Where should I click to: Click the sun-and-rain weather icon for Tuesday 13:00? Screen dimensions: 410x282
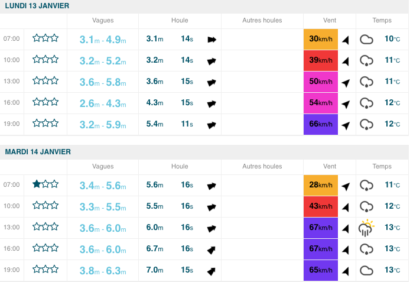coord(367,228)
